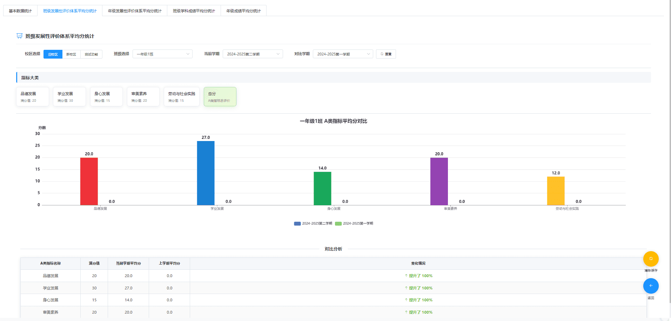Viewport: 671px width, 321px height.
Task: Open the 对比学期 comparison semester dropdown
Action: [343, 54]
